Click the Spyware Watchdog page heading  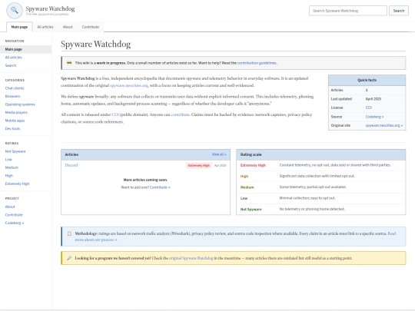click(96, 45)
